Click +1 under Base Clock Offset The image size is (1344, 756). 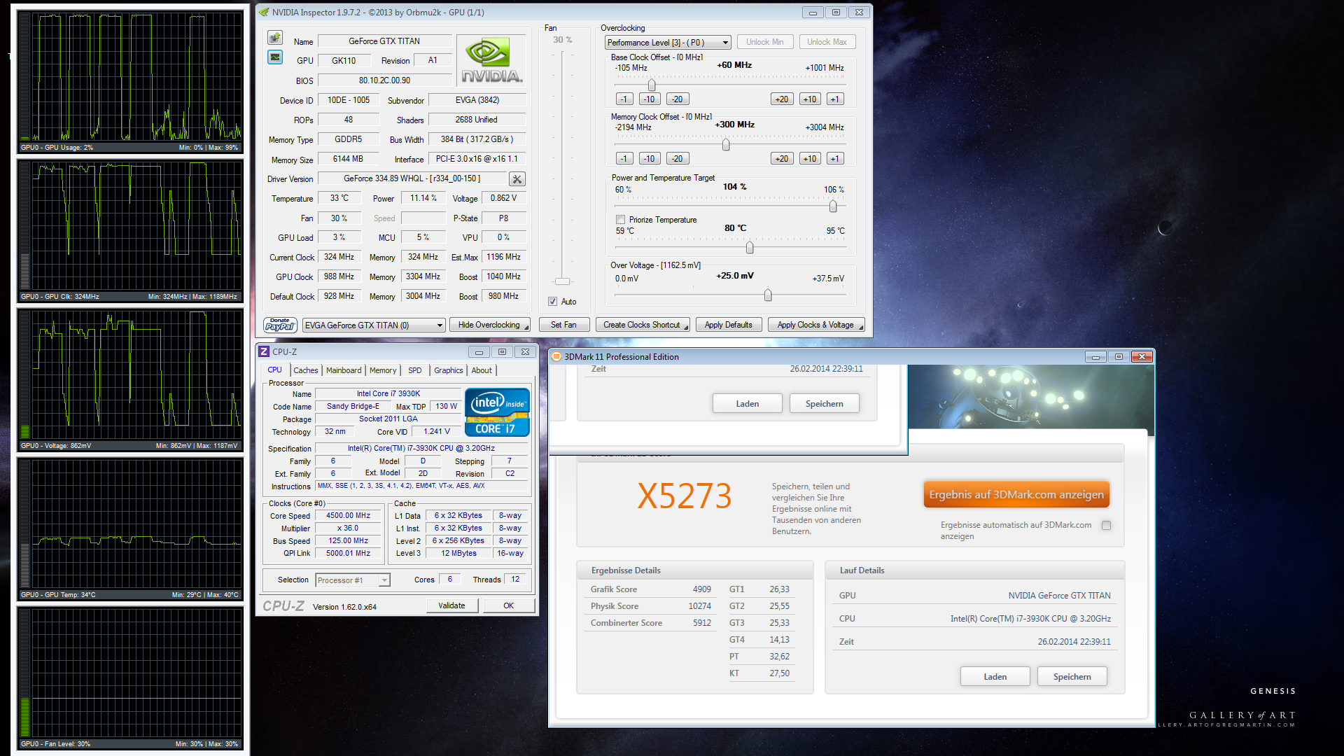tap(835, 99)
